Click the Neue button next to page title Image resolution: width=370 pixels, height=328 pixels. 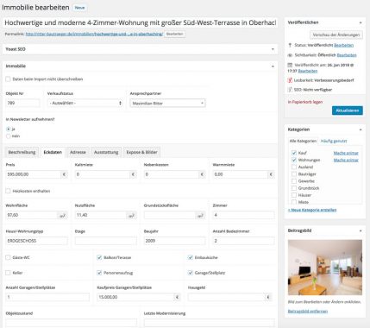point(79,8)
